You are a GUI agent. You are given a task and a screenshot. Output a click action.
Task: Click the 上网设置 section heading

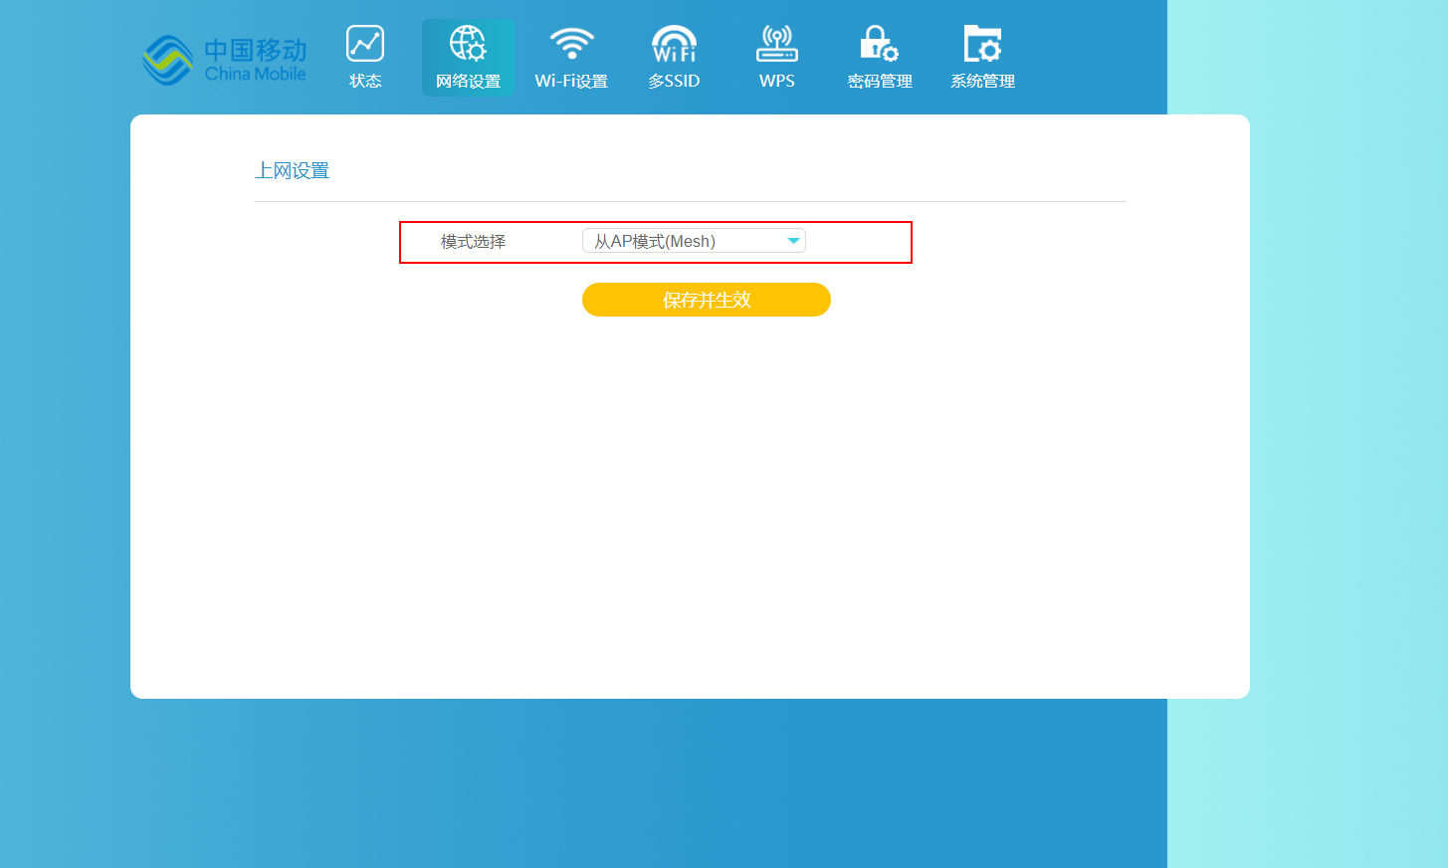292,171
